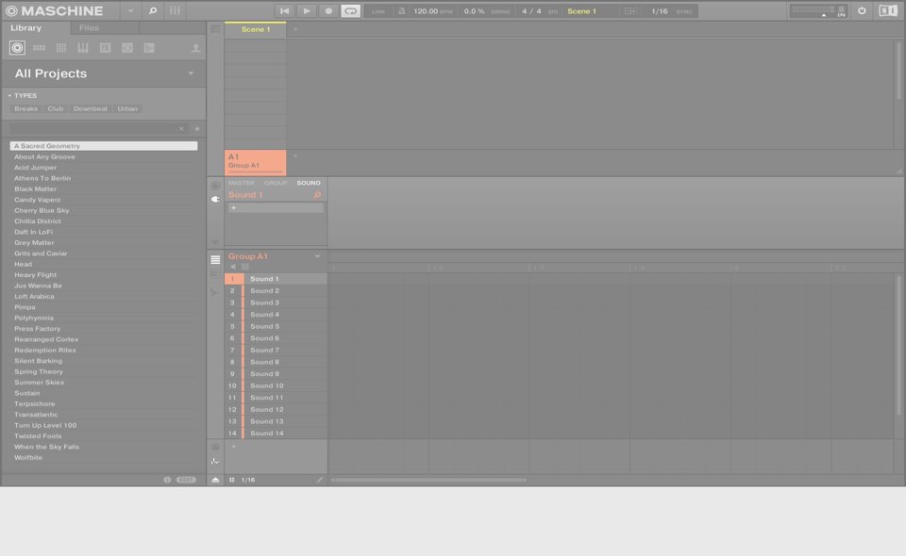Toggle the Loop button in transport
This screenshot has height=556, width=906.
(x=350, y=11)
